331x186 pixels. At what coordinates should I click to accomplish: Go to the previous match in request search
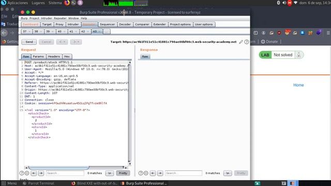34,173
